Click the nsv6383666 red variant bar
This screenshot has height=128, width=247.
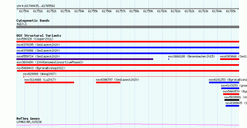(230, 59)
